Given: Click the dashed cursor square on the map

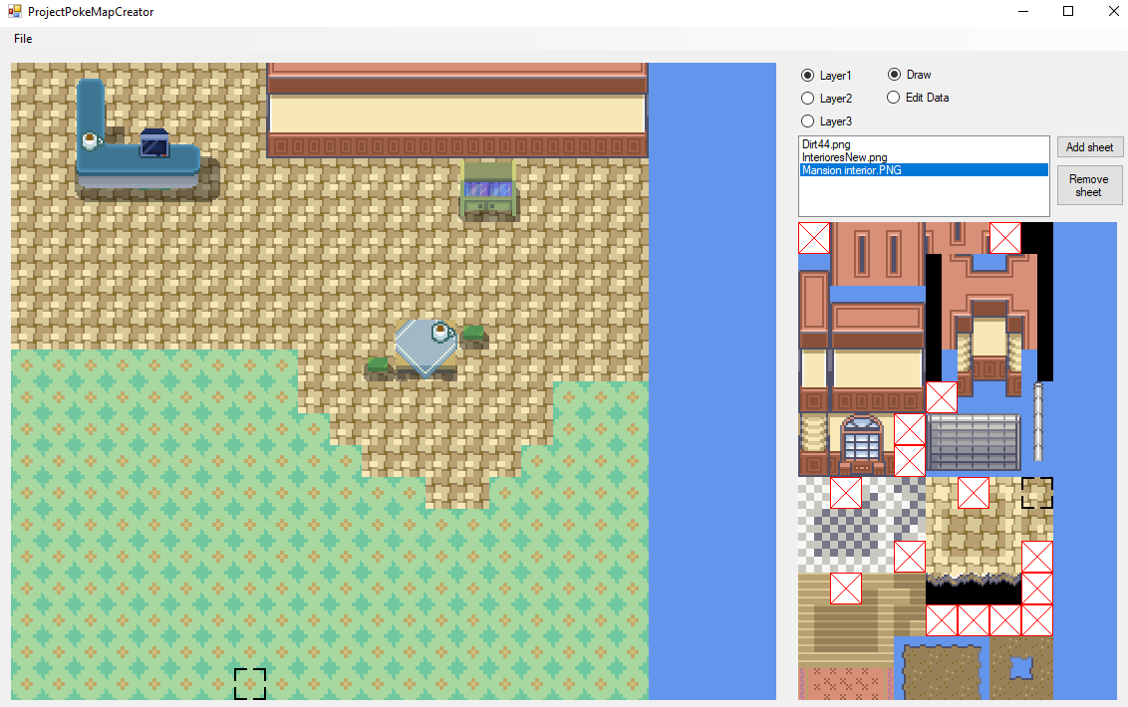Looking at the screenshot, I should tap(250, 683).
